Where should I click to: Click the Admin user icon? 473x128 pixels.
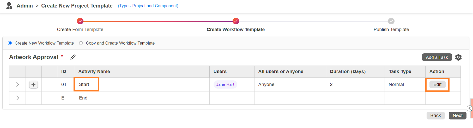pyautogui.click(x=9, y=6)
